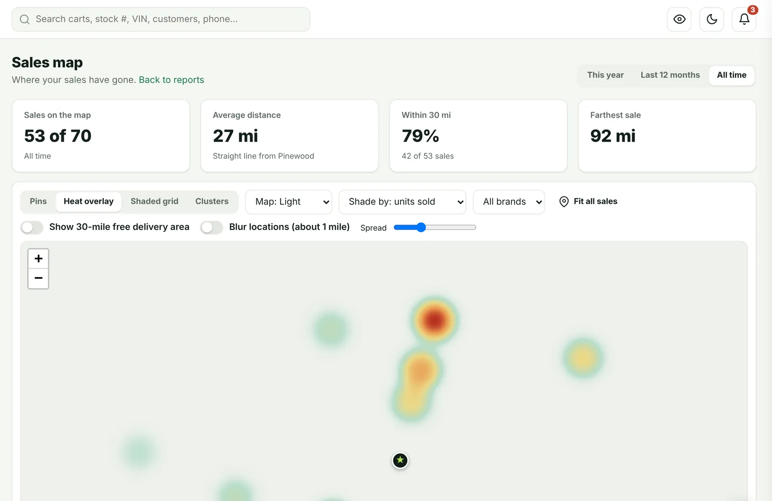The image size is (772, 501).
Task: Select All time range
Action: point(731,75)
